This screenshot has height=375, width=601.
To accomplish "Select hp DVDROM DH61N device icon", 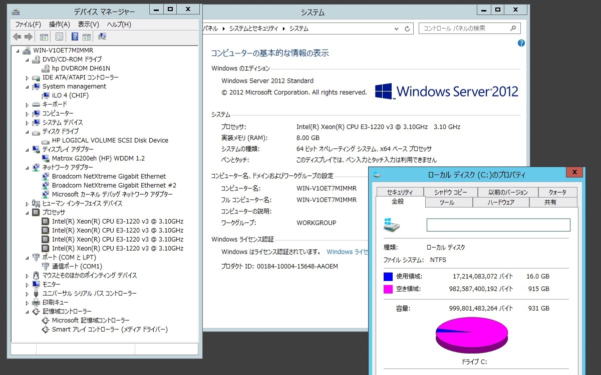I will (46, 68).
